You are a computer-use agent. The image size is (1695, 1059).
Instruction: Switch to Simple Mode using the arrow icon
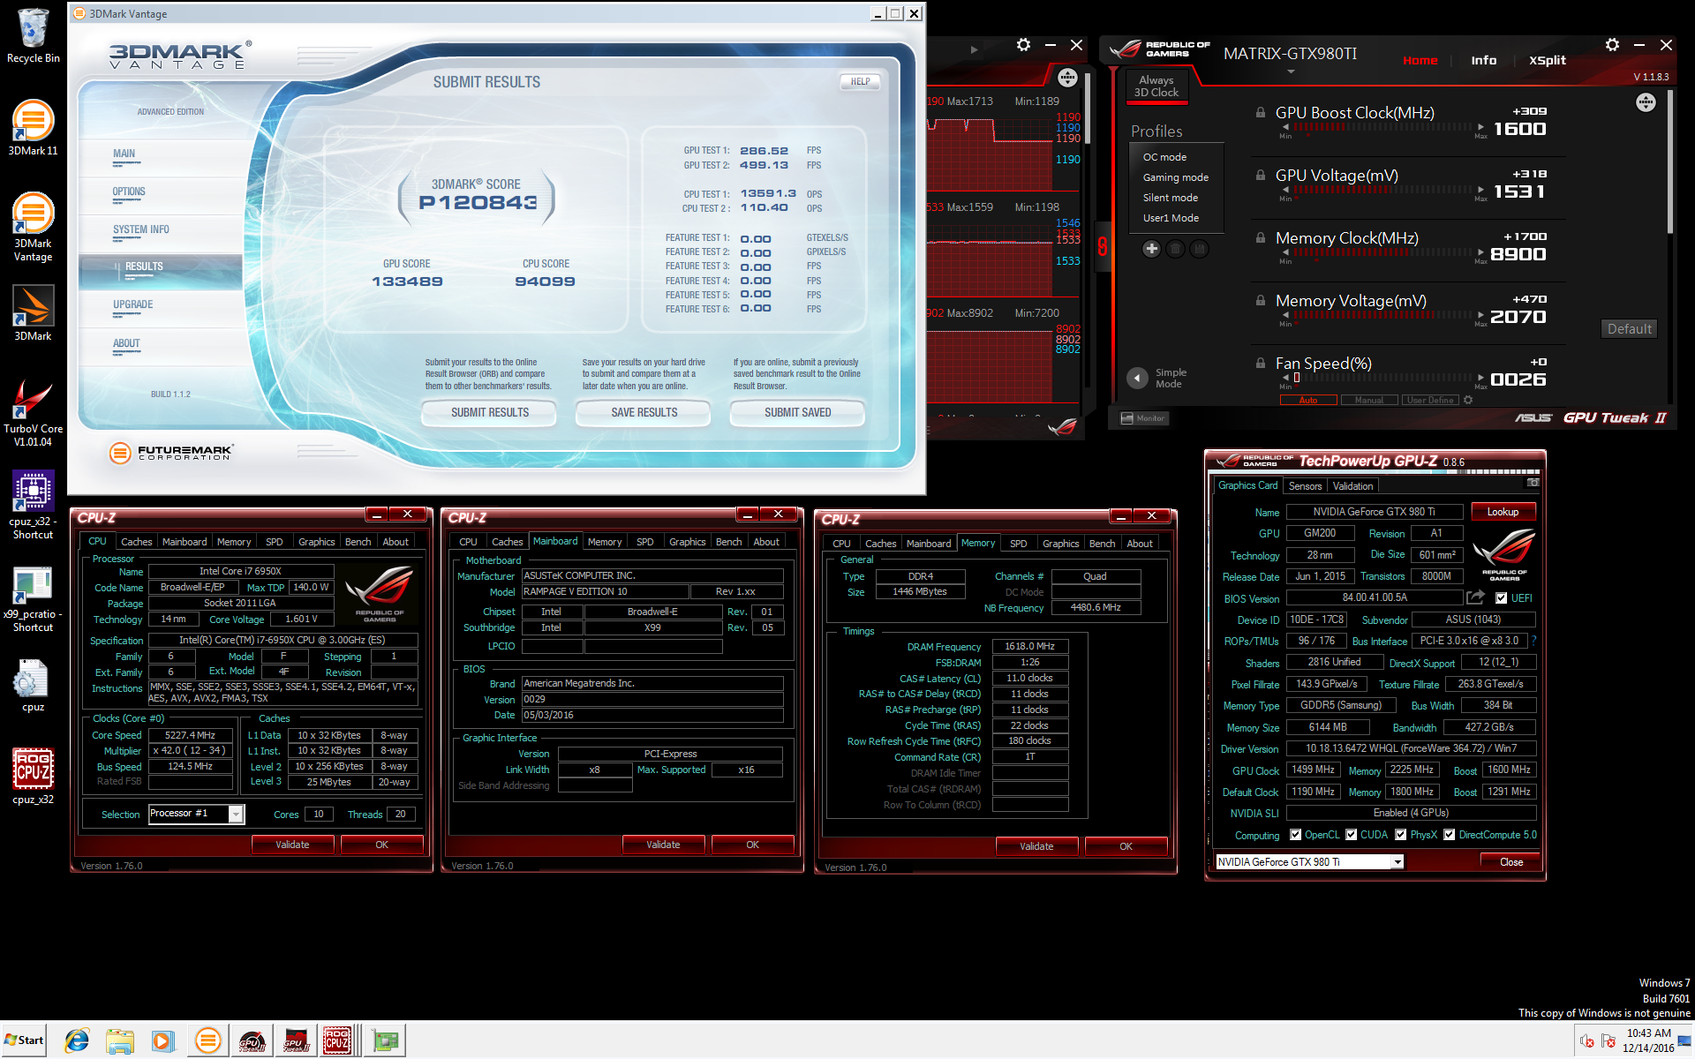1137,378
